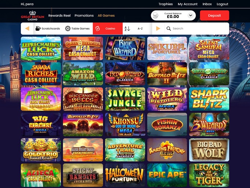This screenshot has width=250, height=188.
Task: Open the Promotions page
Action: (84, 15)
